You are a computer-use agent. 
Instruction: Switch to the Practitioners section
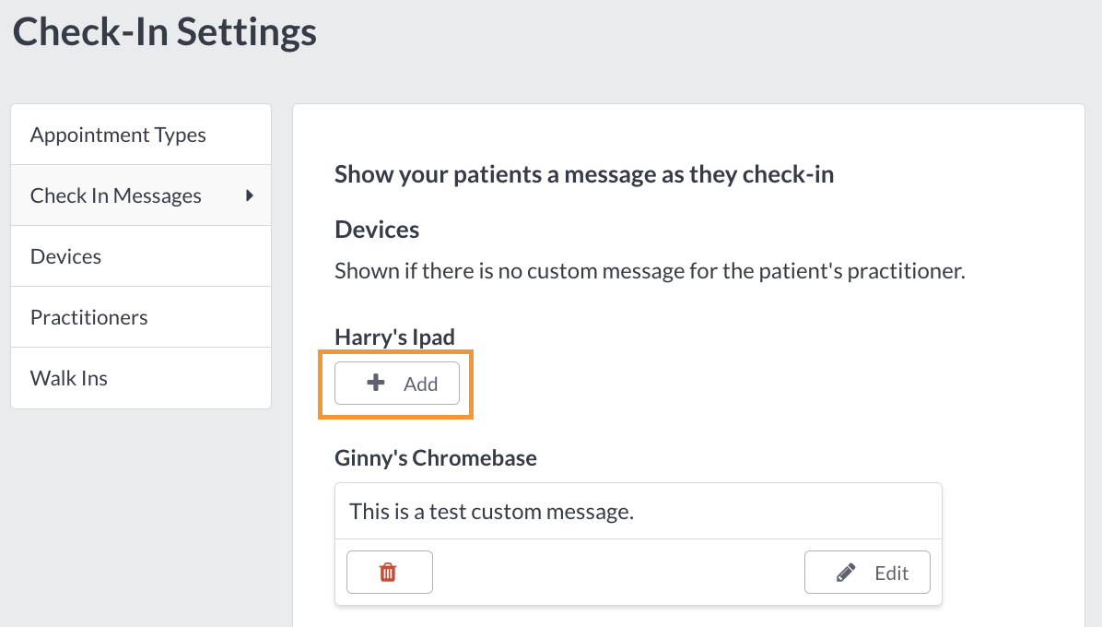point(89,316)
